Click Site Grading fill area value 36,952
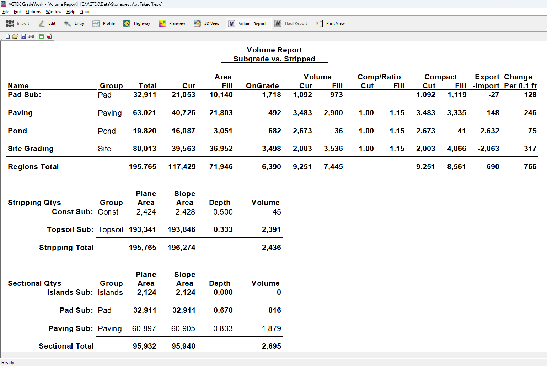The height and width of the screenshot is (366, 547). coord(221,149)
